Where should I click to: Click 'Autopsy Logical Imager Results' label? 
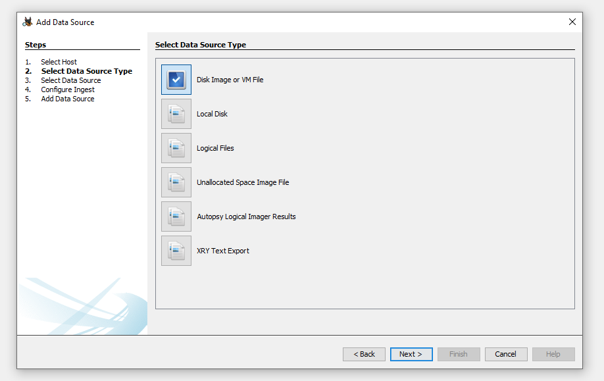[x=246, y=216]
